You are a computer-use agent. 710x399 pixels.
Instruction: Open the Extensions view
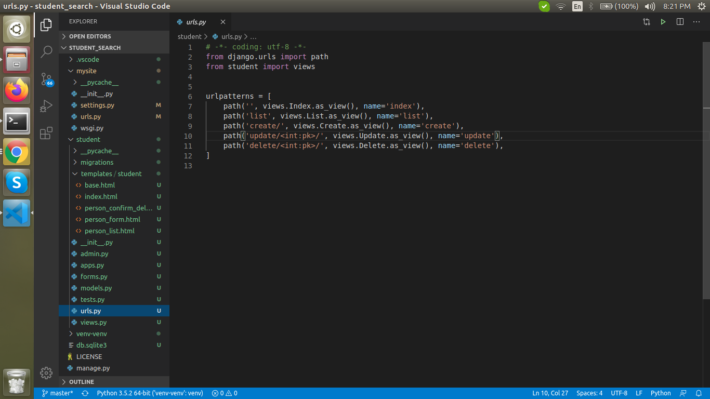coord(46,133)
